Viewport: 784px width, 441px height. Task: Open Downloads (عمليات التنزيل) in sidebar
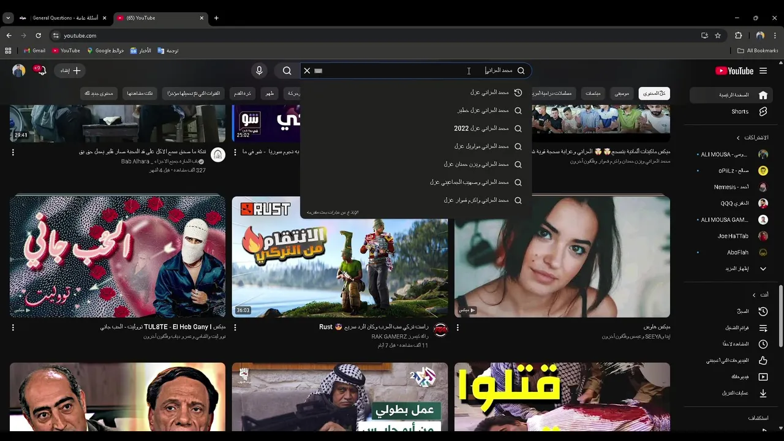coord(730,393)
